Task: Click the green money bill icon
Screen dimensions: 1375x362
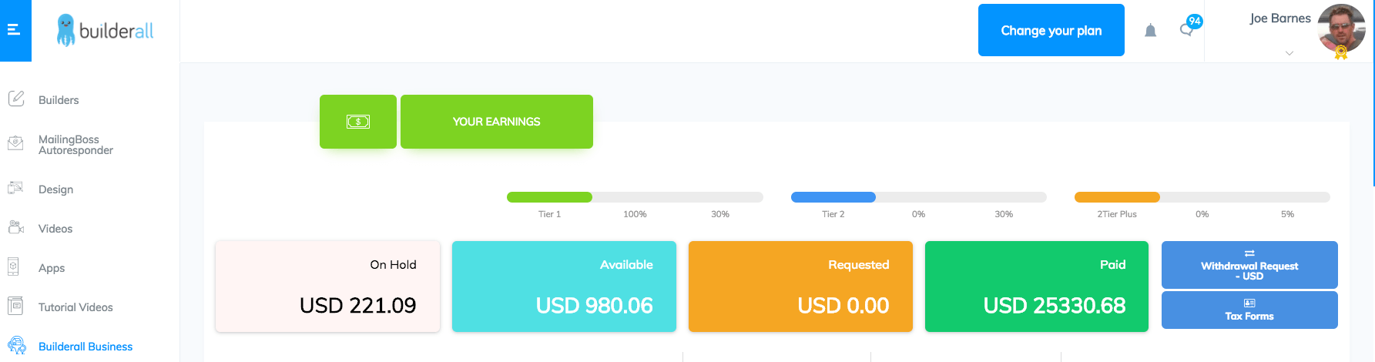Action: point(358,122)
